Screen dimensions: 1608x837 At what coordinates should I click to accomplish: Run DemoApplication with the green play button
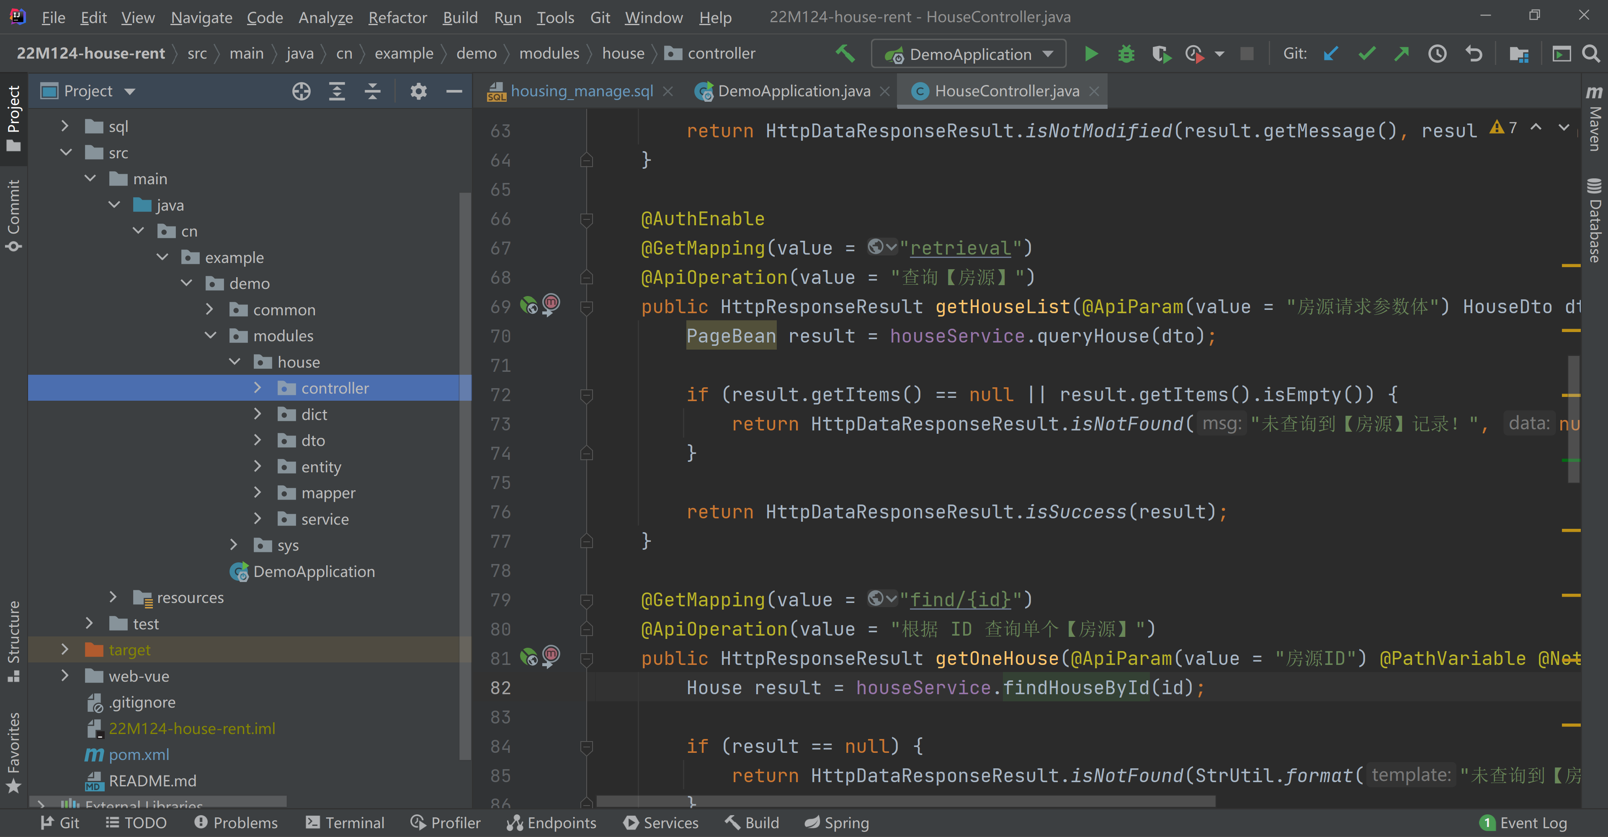click(x=1090, y=54)
